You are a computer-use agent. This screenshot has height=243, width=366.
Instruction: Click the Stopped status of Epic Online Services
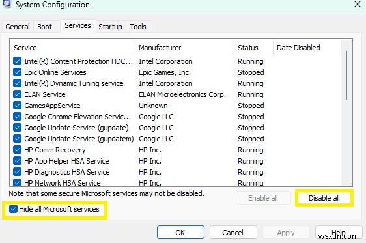(251, 72)
